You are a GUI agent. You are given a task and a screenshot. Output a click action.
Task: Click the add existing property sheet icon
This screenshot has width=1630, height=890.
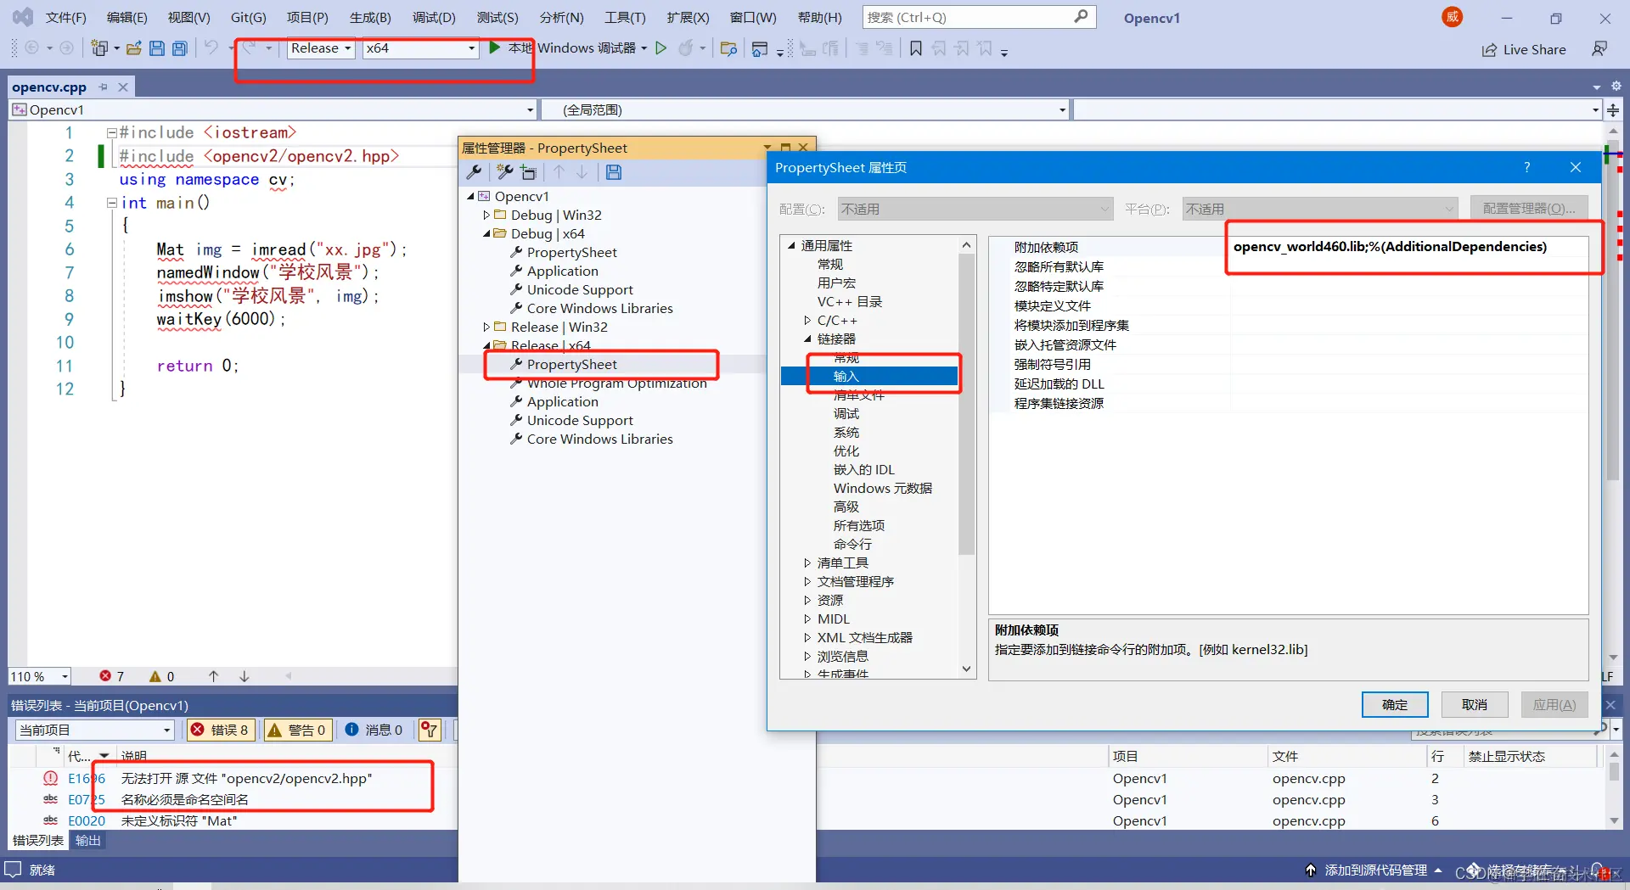point(529,172)
